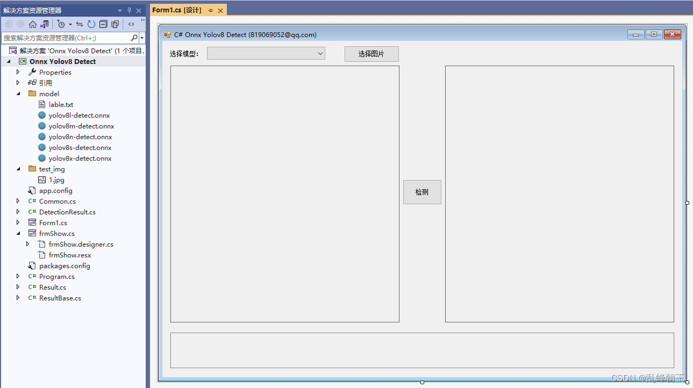Image resolution: width=693 pixels, height=388 pixels.
Task: Expand frmShow.designer.cs
Action: [27, 244]
